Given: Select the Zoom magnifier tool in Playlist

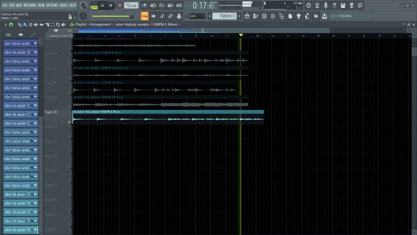Looking at the screenshot, I should [58, 24].
